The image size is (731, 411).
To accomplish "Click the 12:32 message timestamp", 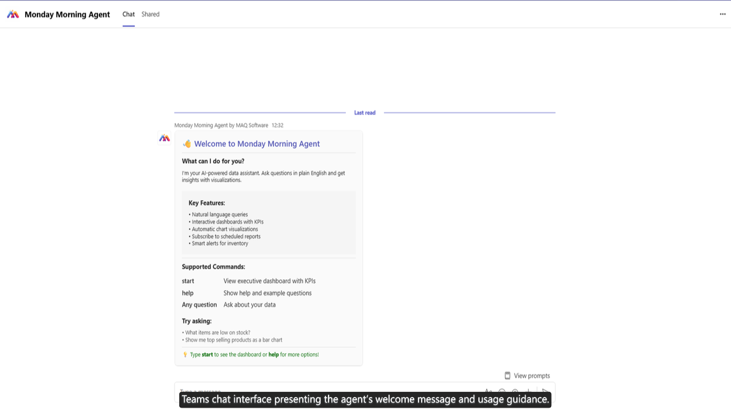I will (277, 125).
